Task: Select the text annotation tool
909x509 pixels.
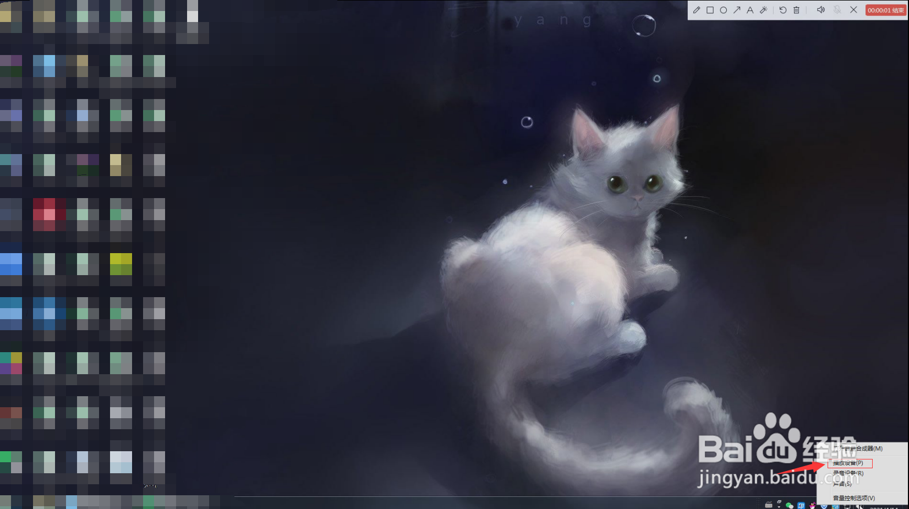Action: pyautogui.click(x=750, y=10)
